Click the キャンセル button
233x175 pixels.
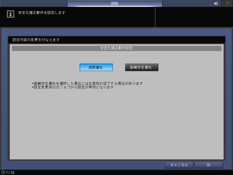pyautogui.click(x=179, y=165)
